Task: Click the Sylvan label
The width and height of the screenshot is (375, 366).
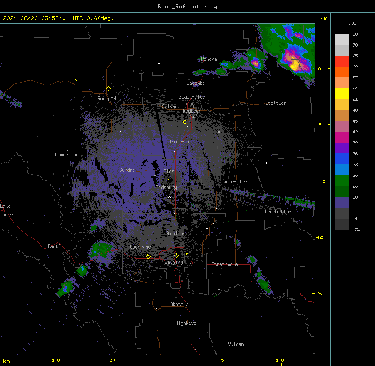Action: coord(170,106)
